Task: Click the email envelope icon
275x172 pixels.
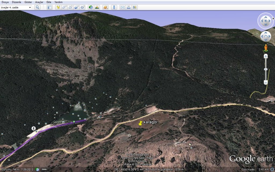Action: (x=122, y=7)
